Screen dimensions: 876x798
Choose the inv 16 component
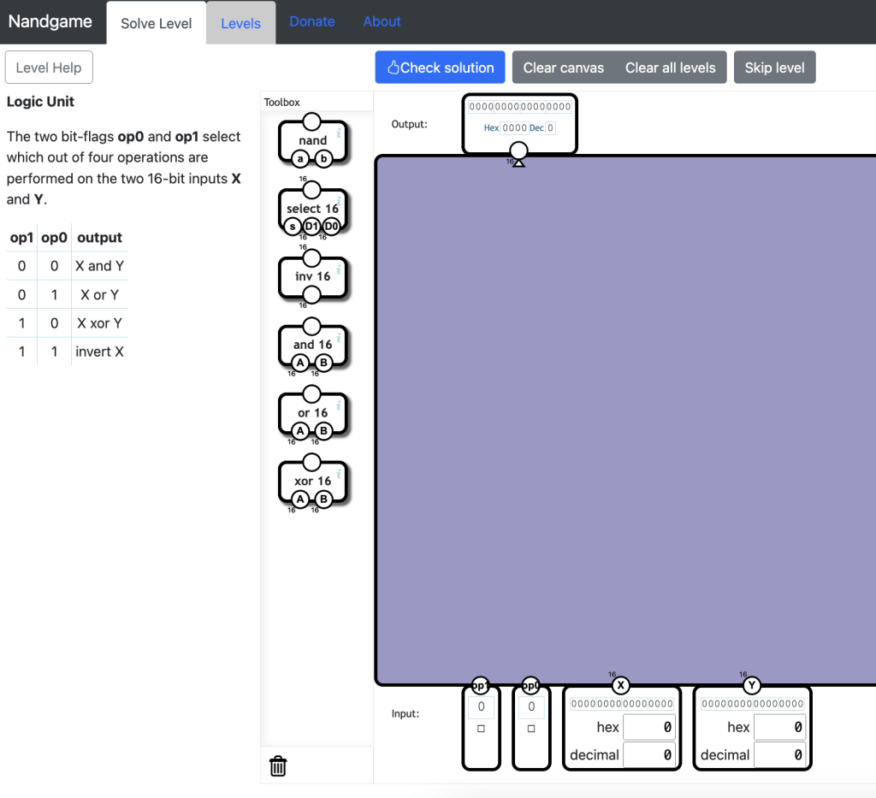tap(312, 276)
